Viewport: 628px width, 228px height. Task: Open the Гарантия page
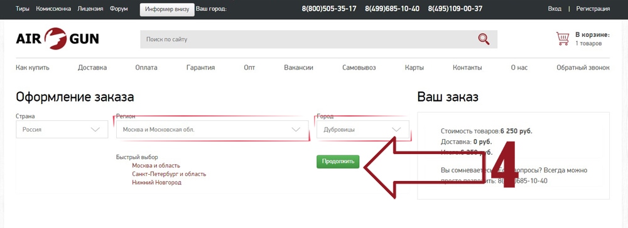coord(201,68)
